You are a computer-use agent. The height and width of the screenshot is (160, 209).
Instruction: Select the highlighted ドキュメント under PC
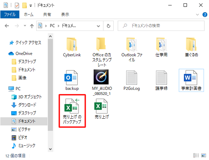pyautogui.click(x=24, y=121)
